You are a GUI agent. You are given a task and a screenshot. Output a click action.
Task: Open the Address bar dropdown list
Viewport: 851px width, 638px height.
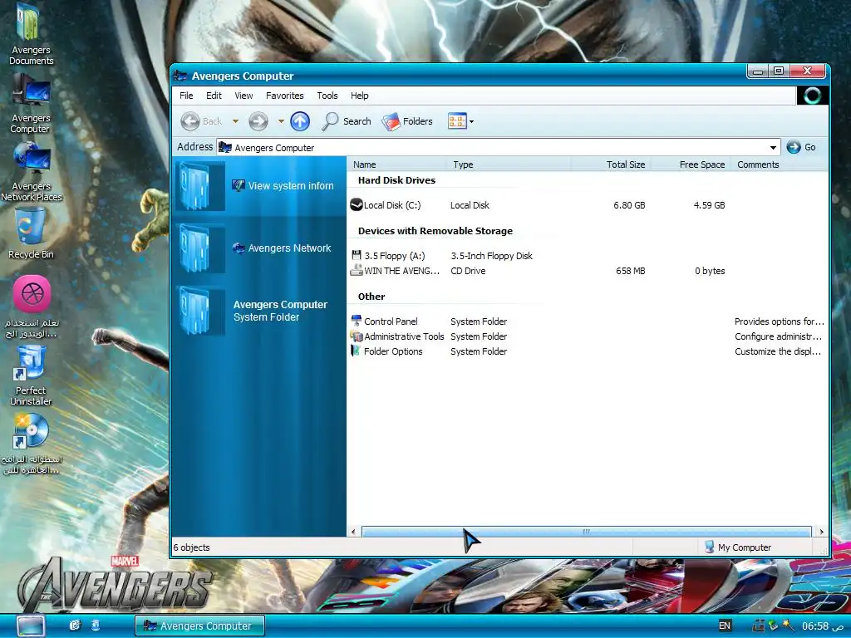click(x=773, y=148)
